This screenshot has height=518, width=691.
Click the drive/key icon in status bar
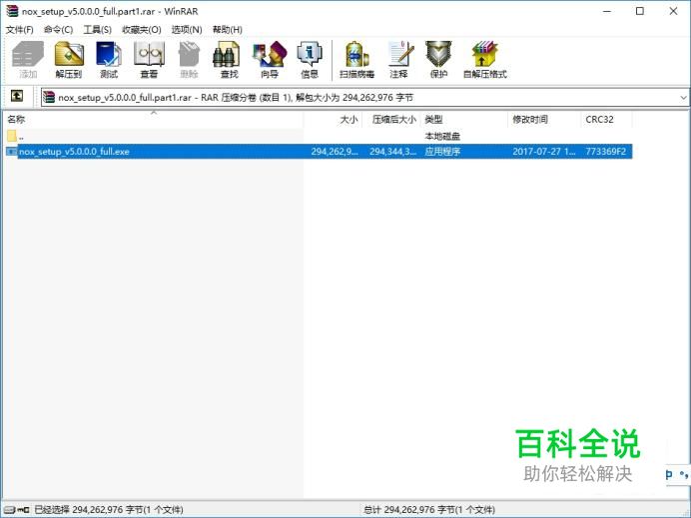point(18,510)
